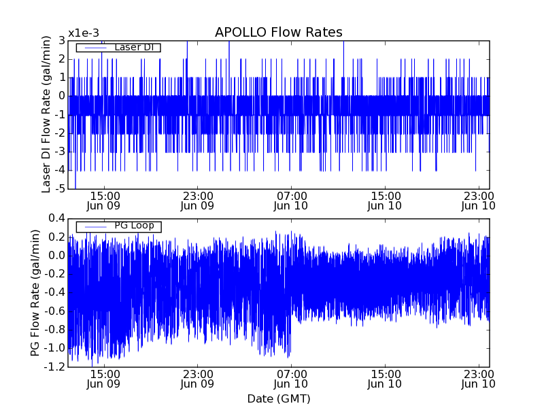Click the 'PG Flow Rate (gal/min)' axis label
544x408 pixels.
pyautogui.click(x=35, y=293)
